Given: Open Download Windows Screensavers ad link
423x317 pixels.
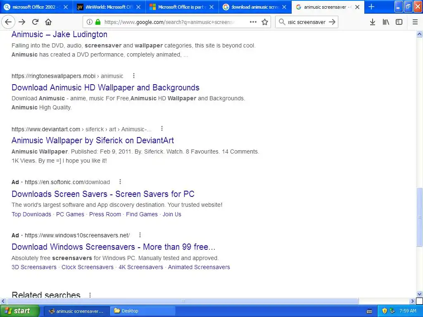Looking at the screenshot, I should tap(113, 247).
